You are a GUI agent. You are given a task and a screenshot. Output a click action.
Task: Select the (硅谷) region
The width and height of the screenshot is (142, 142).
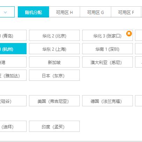click(13, 101)
